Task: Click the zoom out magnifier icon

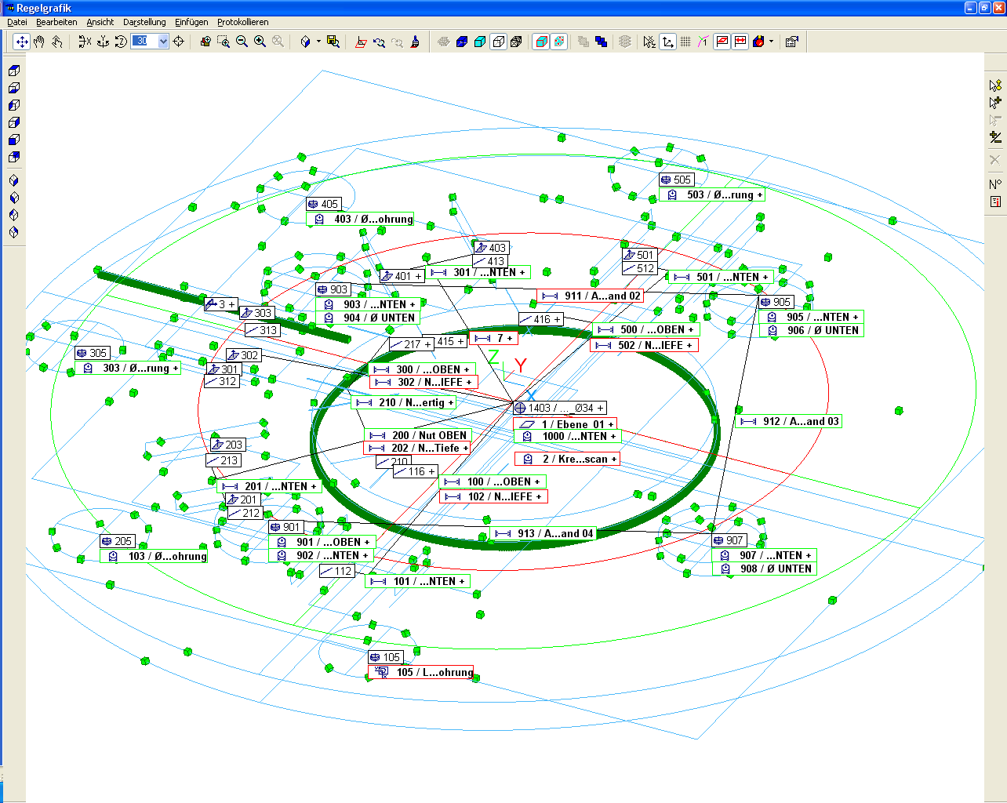Action: 242,42
